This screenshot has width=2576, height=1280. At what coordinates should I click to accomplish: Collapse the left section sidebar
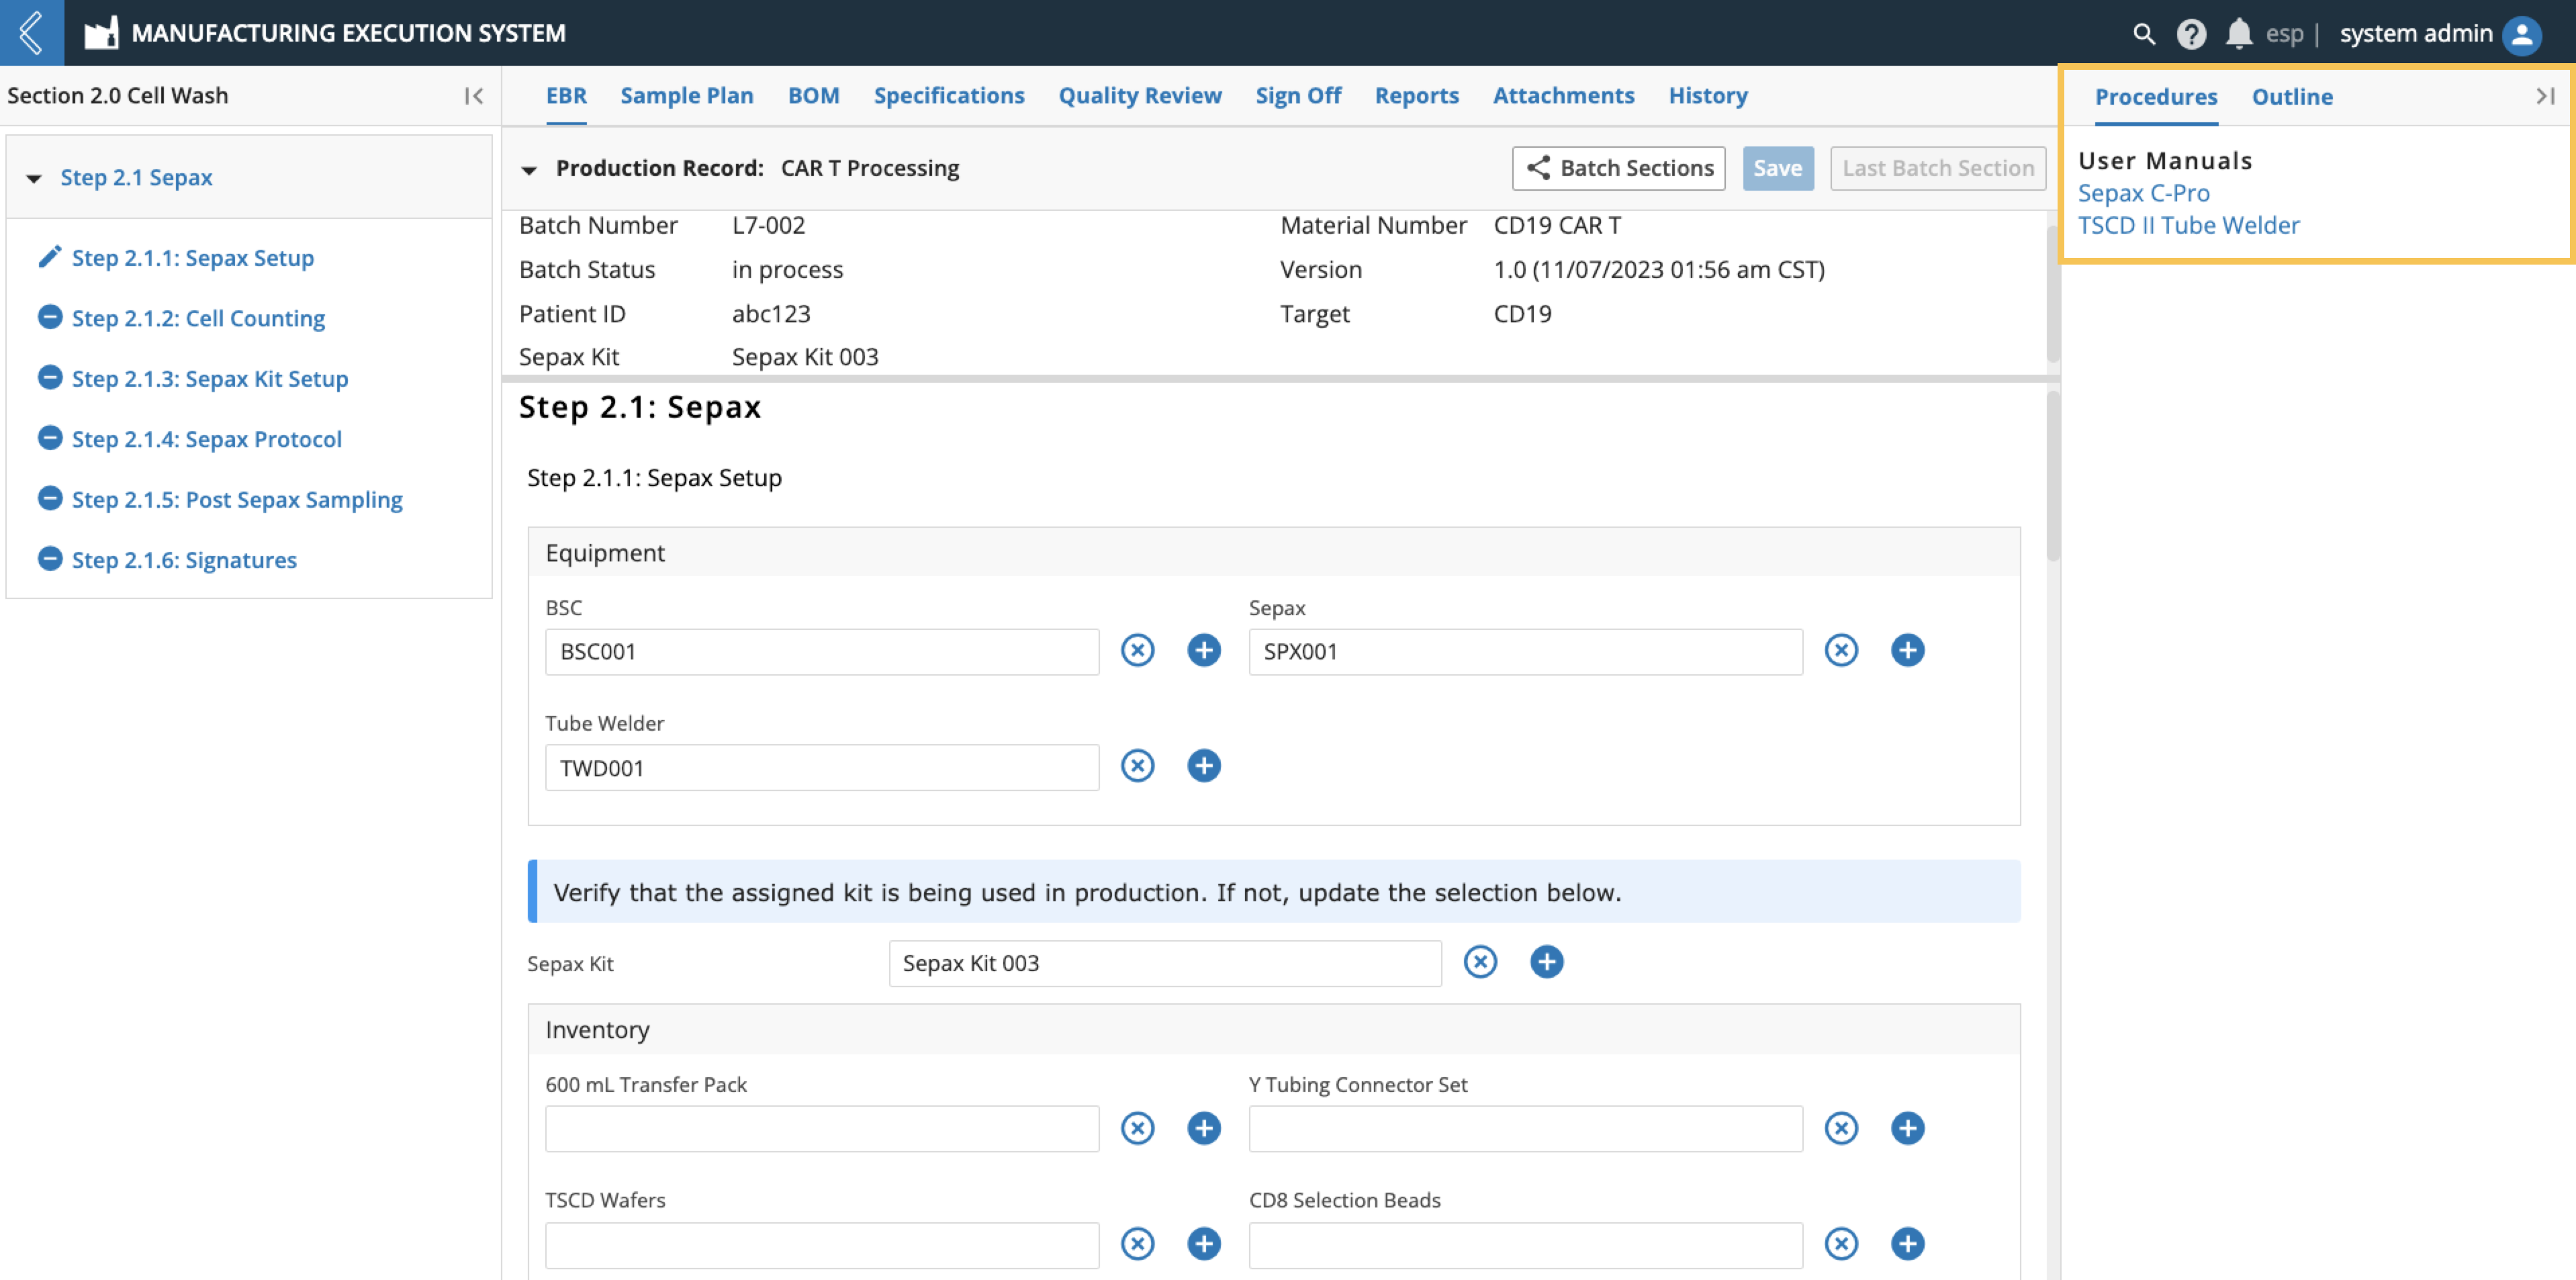474,96
